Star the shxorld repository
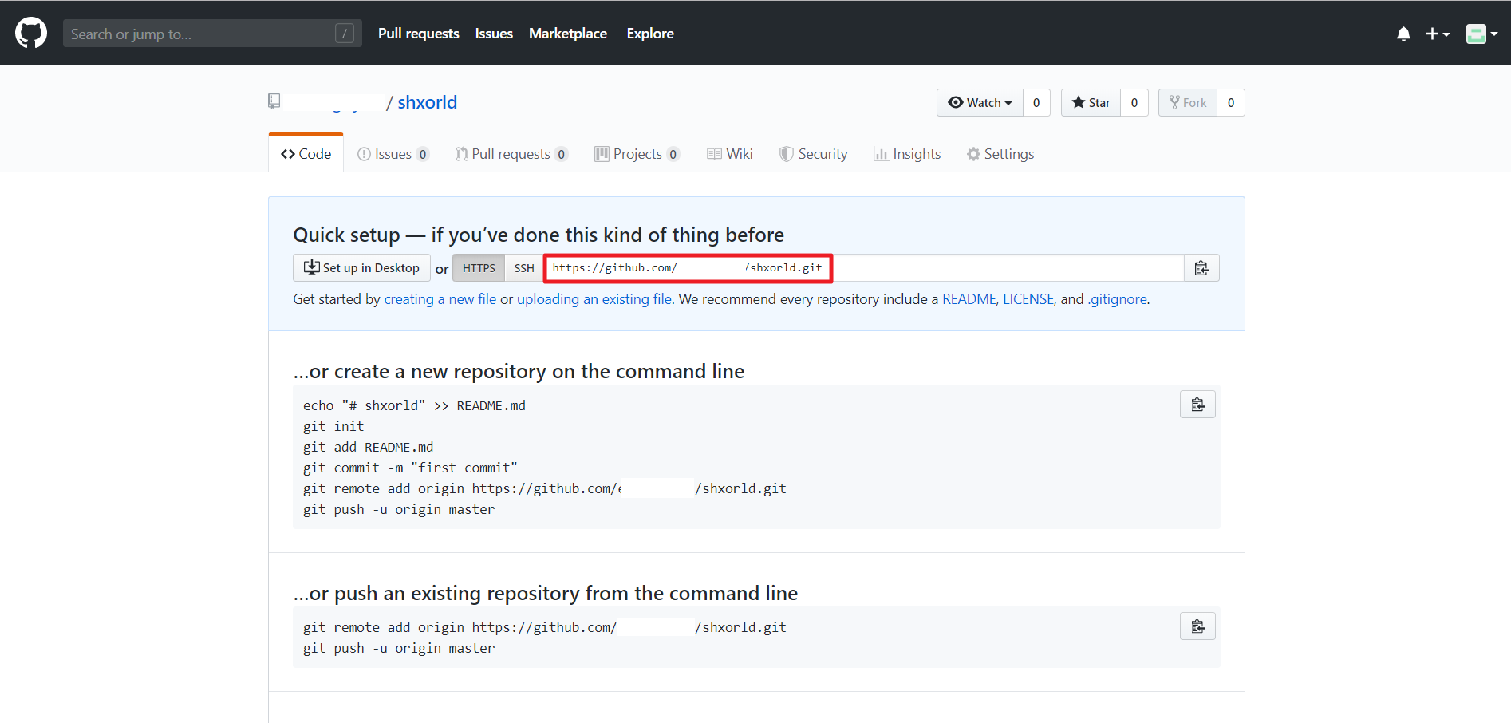 [x=1091, y=102]
